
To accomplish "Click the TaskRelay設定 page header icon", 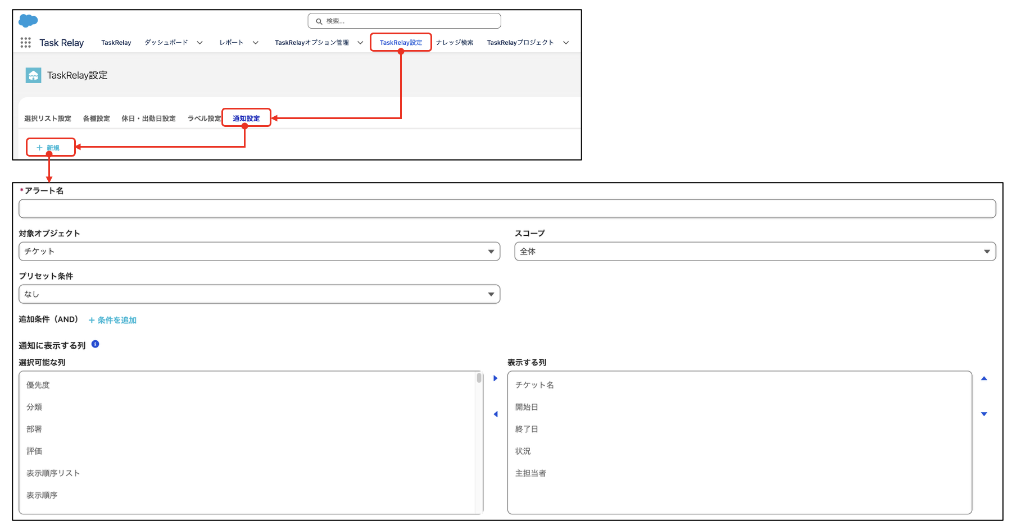I will pos(33,75).
